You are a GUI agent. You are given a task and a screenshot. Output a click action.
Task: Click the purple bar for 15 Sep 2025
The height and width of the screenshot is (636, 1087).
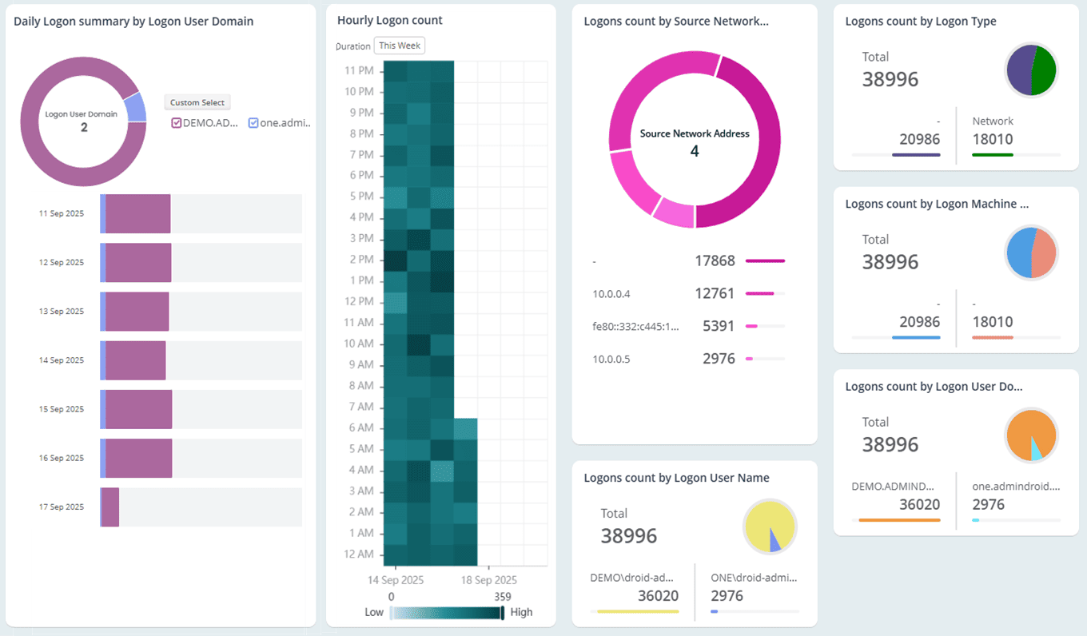pyautogui.click(x=138, y=409)
